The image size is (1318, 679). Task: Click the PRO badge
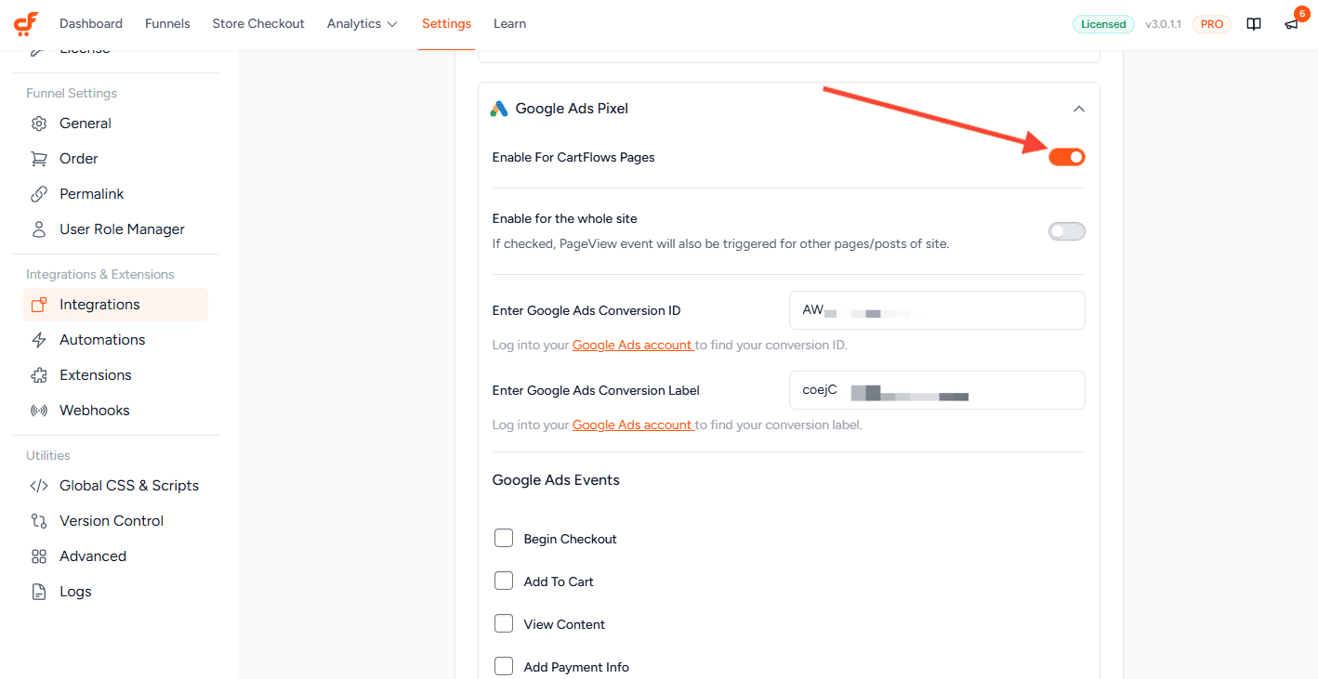tap(1212, 24)
